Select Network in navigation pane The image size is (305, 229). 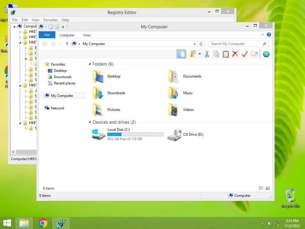click(57, 108)
